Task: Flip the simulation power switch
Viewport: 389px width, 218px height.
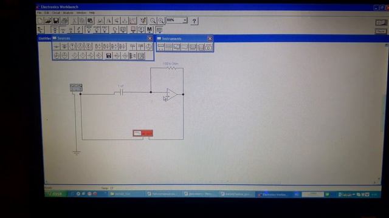Action: point(381,23)
